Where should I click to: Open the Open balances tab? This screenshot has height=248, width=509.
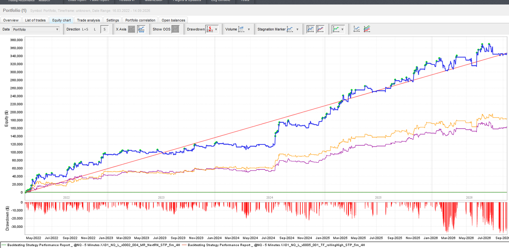pyautogui.click(x=173, y=20)
